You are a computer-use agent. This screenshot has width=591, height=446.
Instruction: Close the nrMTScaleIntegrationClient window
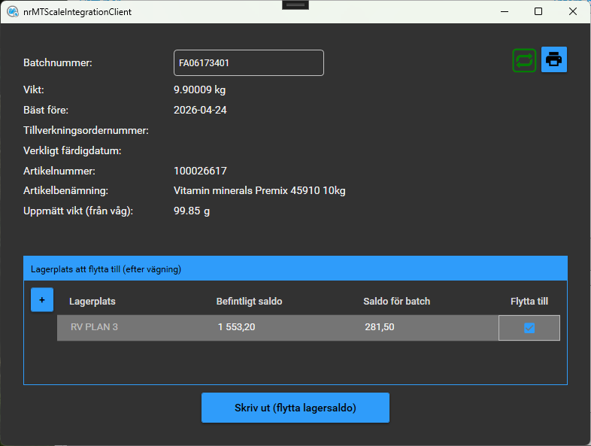573,12
